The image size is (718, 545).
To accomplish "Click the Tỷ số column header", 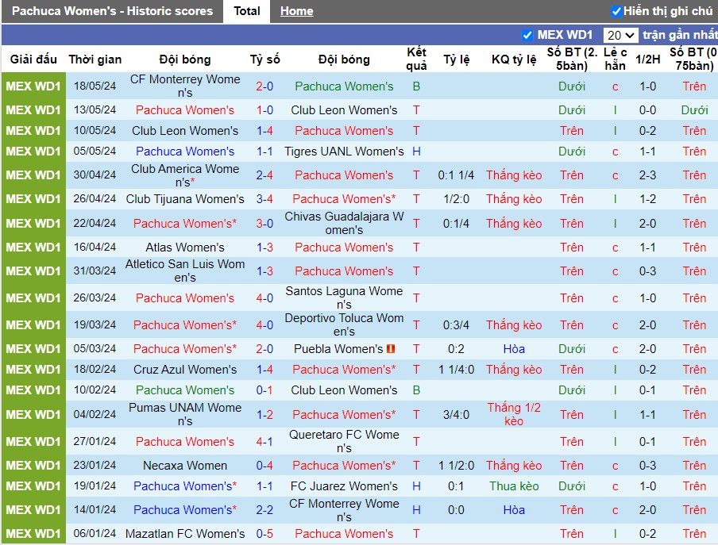I will coord(264,59).
